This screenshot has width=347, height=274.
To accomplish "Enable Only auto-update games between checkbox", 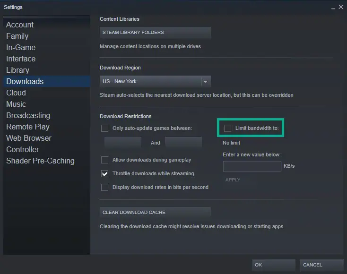I will [104, 128].
